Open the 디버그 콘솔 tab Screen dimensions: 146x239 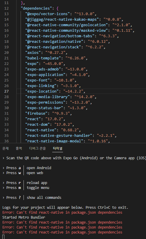37,148
